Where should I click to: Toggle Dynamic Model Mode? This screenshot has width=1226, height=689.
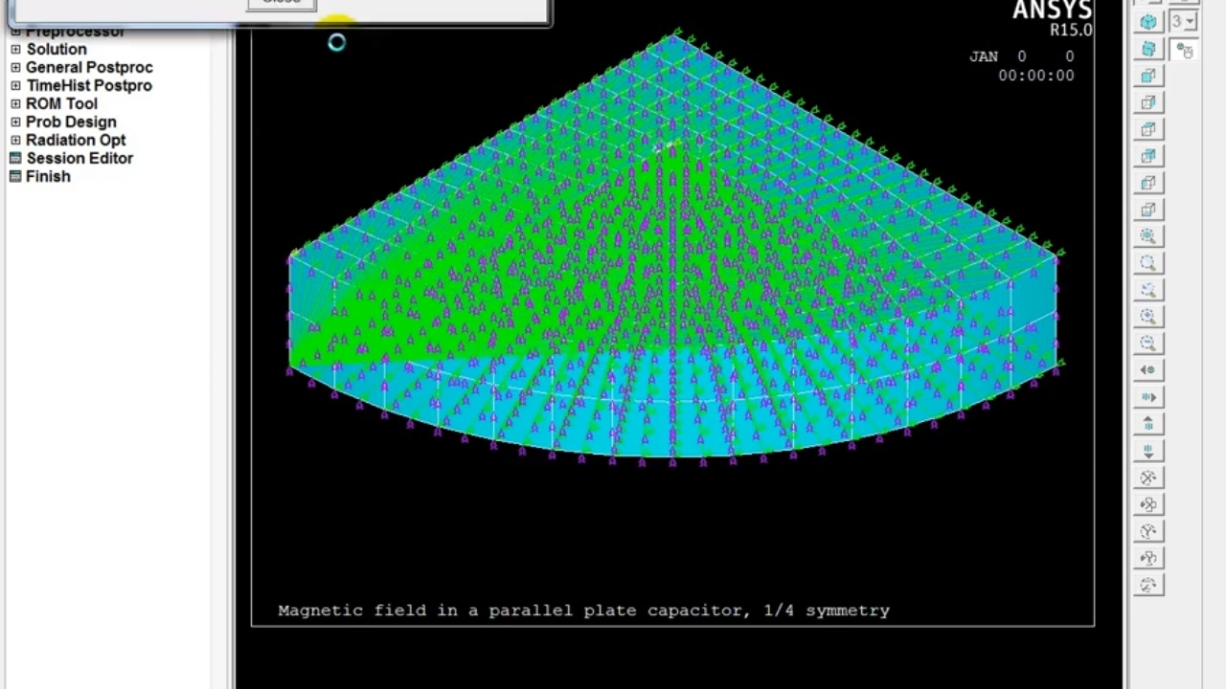click(x=1185, y=51)
